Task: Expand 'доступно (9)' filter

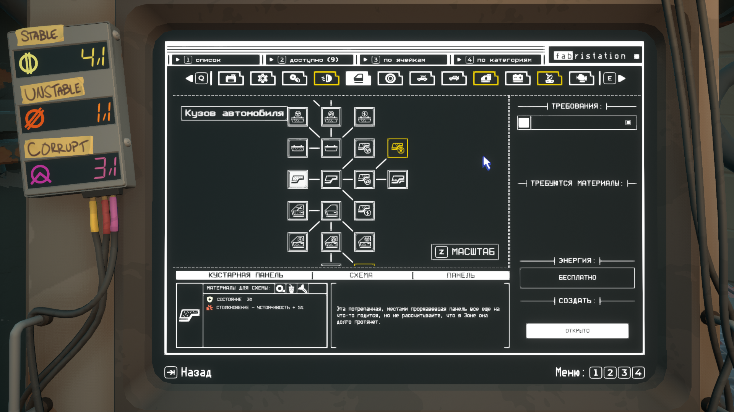Action: click(x=310, y=60)
